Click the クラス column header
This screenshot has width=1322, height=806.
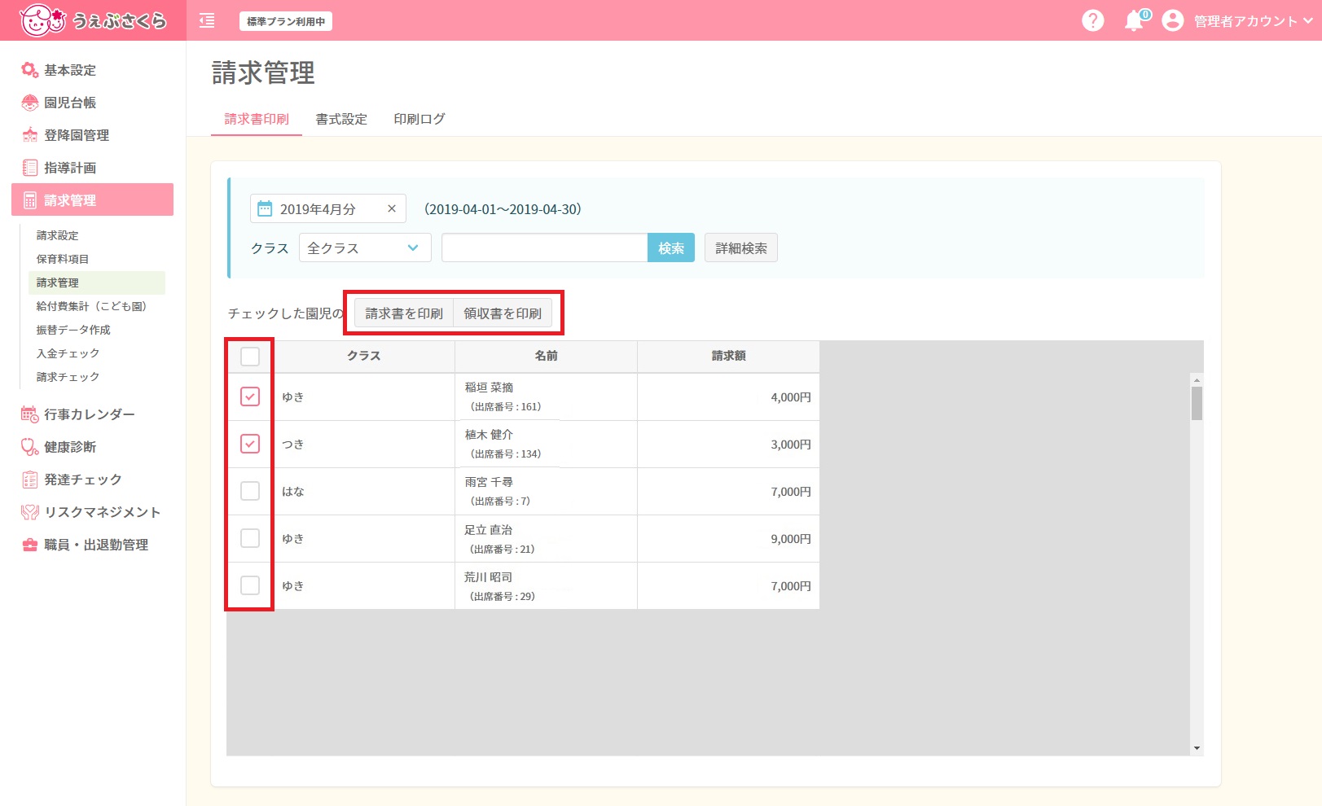click(x=364, y=357)
